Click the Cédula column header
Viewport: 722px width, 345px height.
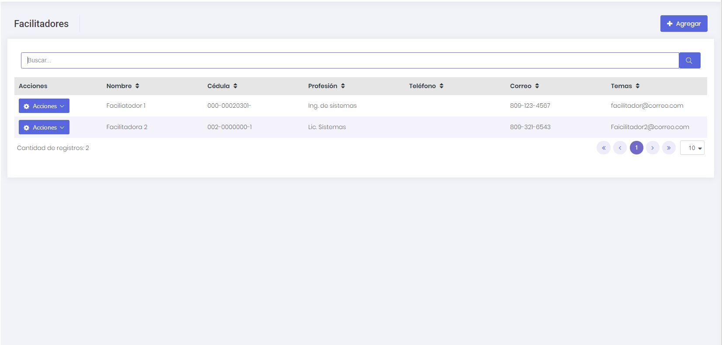point(218,86)
